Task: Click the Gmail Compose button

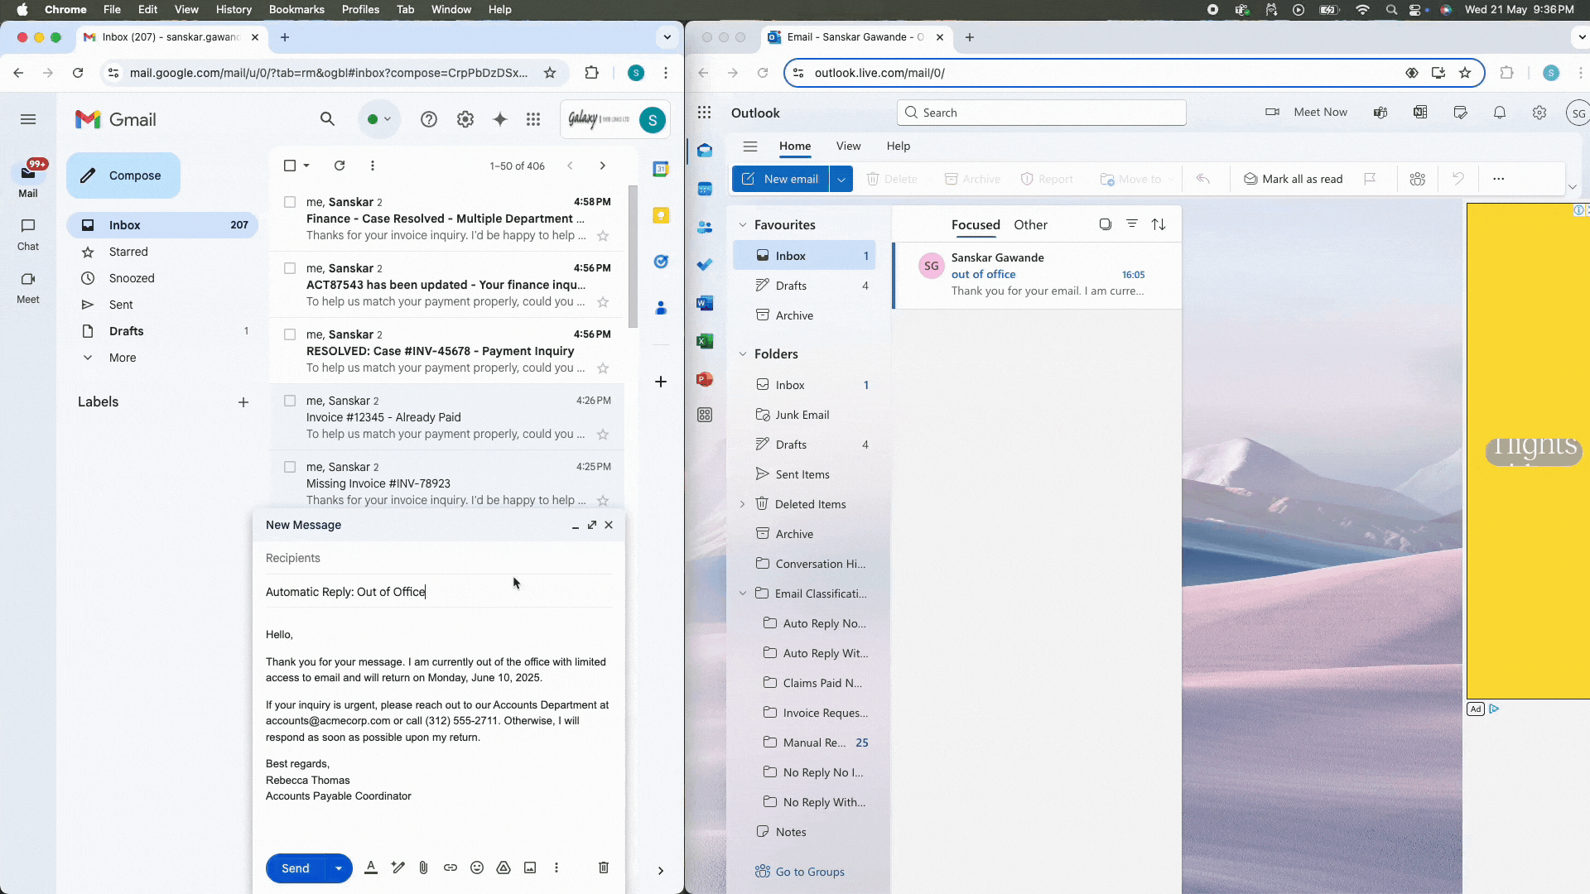Action: click(123, 175)
